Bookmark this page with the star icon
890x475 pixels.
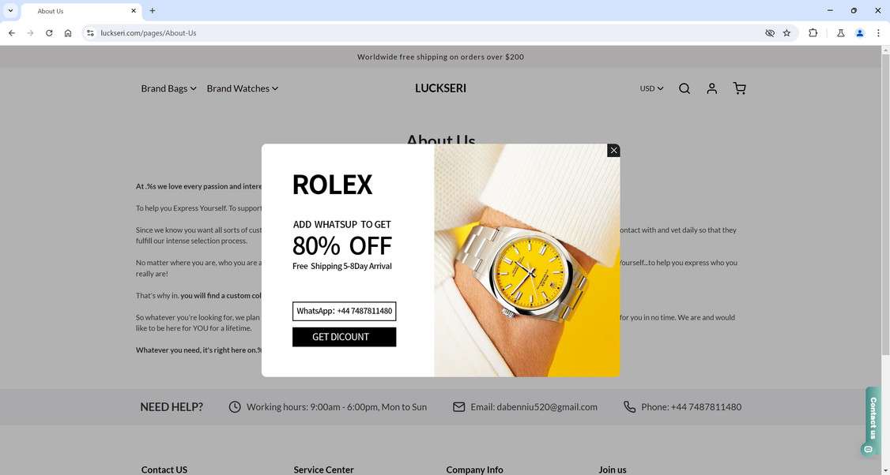point(786,33)
